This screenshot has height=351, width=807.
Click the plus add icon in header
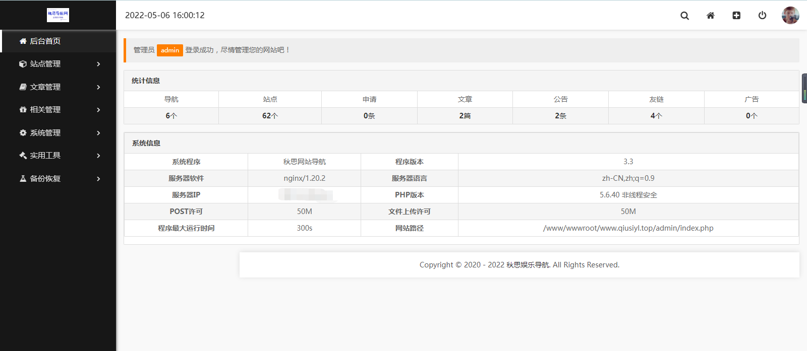coord(736,16)
